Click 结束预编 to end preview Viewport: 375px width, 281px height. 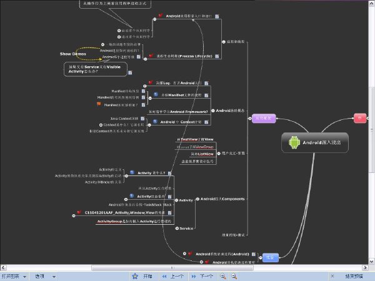(x=354, y=276)
